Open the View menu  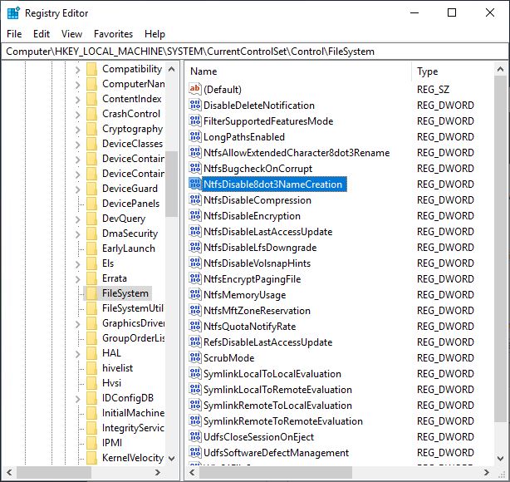(71, 34)
